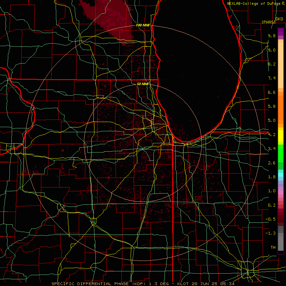Image resolution: width=286 pixels, height=286 pixels.
Task: Click the TH threshold label on scale
Action: coord(273,248)
